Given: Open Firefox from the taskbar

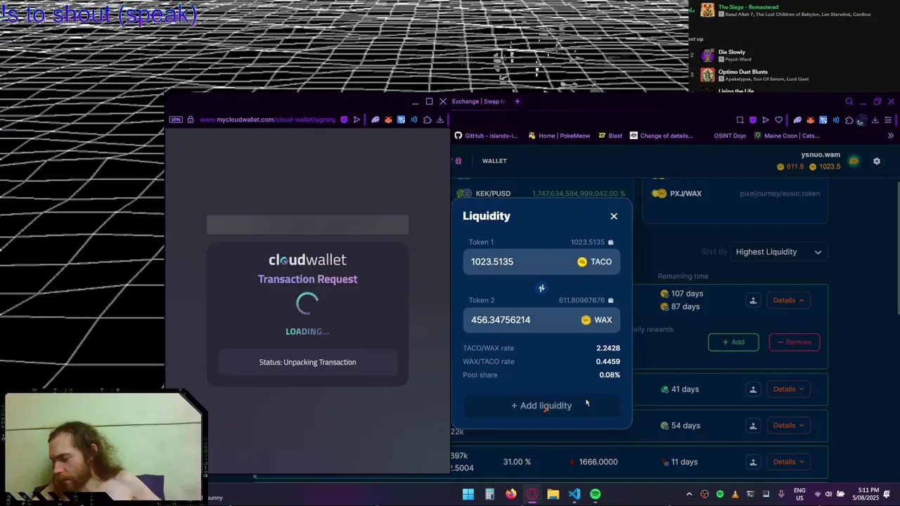Looking at the screenshot, I should [x=510, y=494].
